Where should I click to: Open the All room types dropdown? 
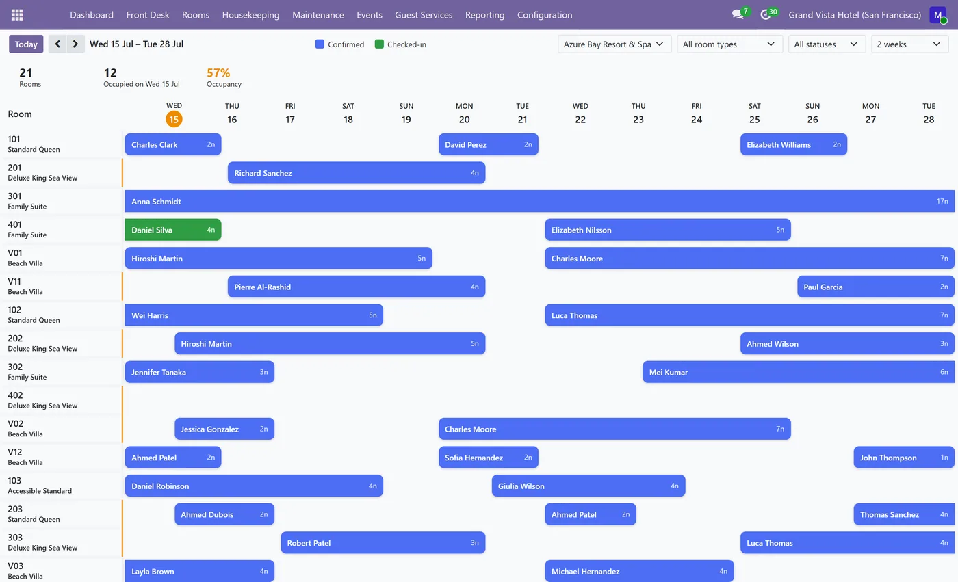click(729, 44)
